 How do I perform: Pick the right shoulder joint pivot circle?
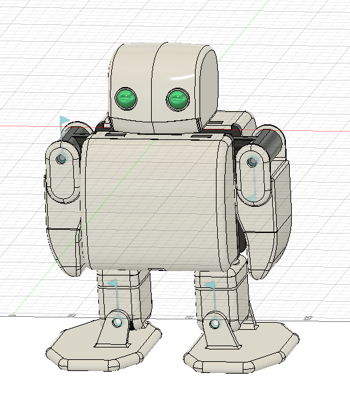(253, 162)
